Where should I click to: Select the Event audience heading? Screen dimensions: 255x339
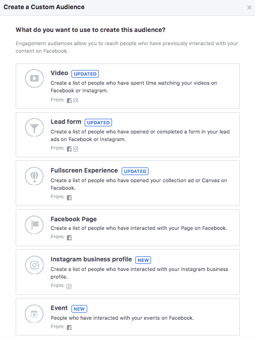[59, 308]
